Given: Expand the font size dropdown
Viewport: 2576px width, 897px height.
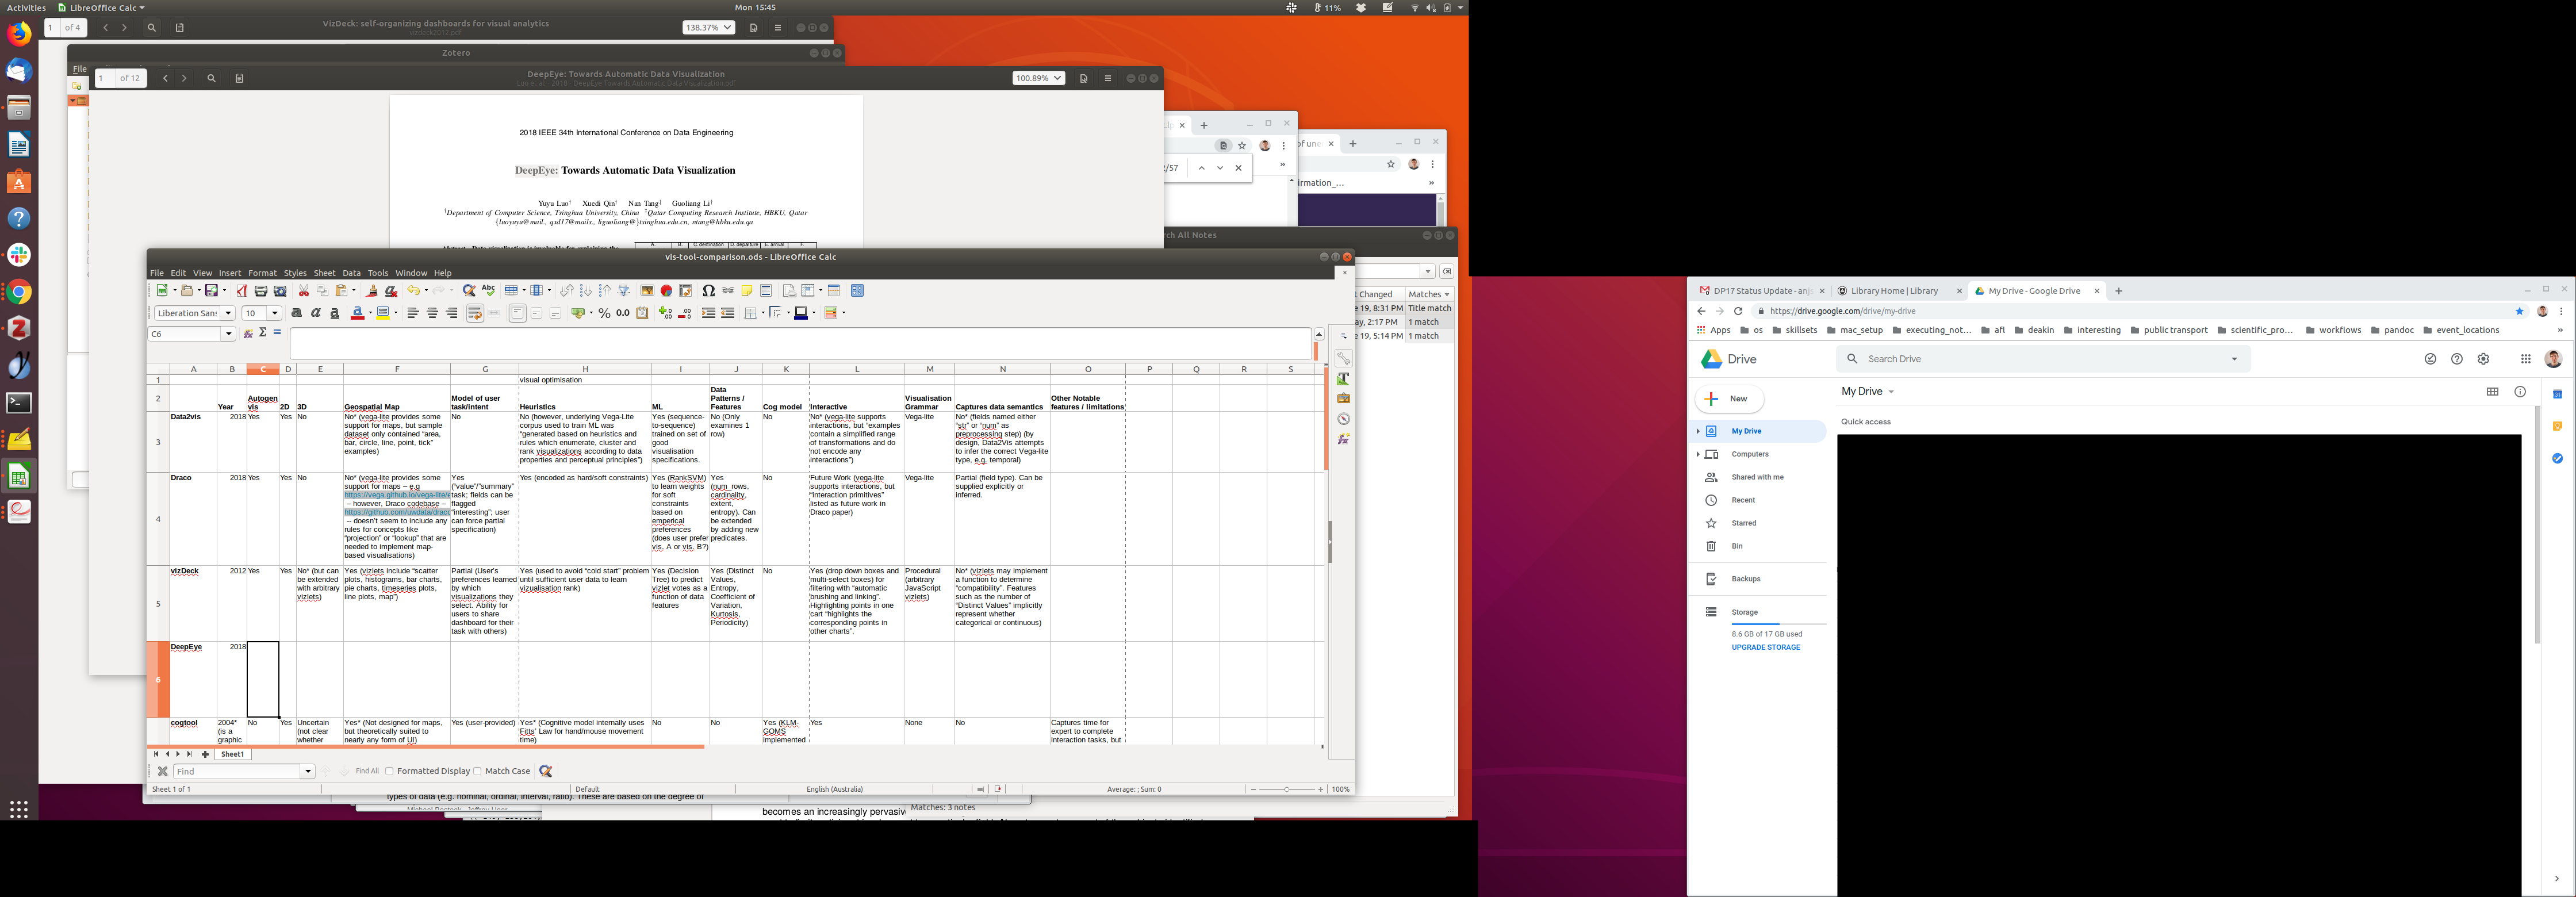Looking at the screenshot, I should tap(274, 313).
